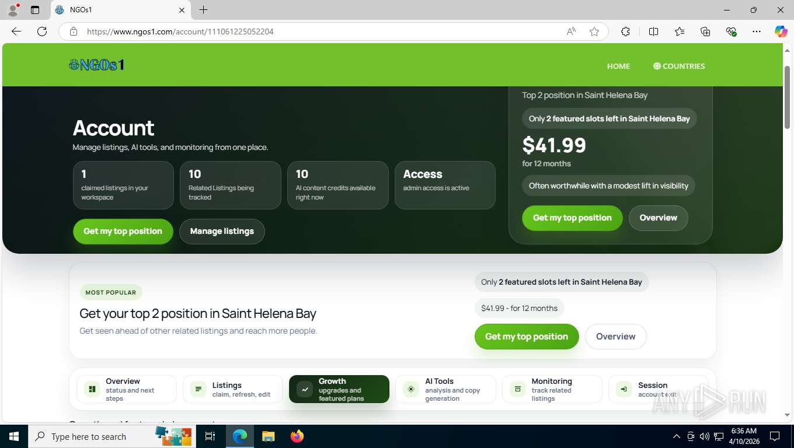Click the Monitoring tab icon
Viewport: 794px width, 448px height.
(x=517, y=389)
